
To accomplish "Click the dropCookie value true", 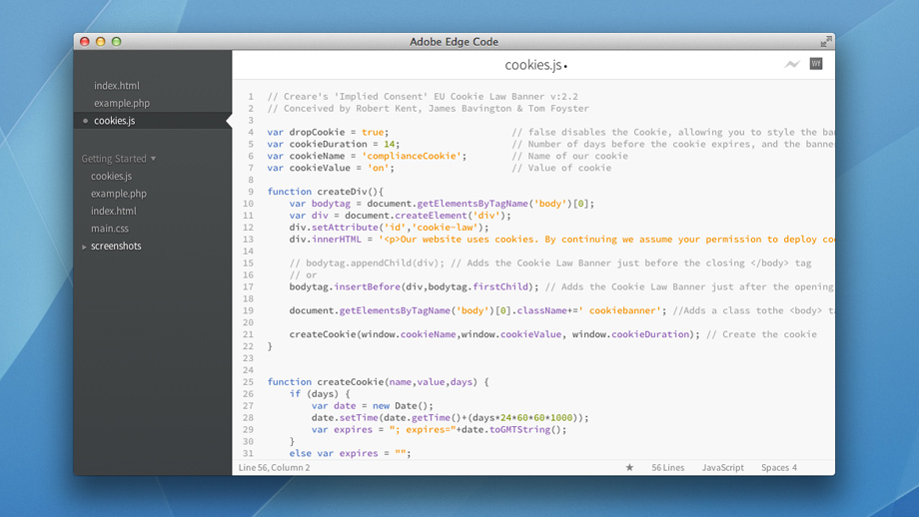I will (373, 132).
